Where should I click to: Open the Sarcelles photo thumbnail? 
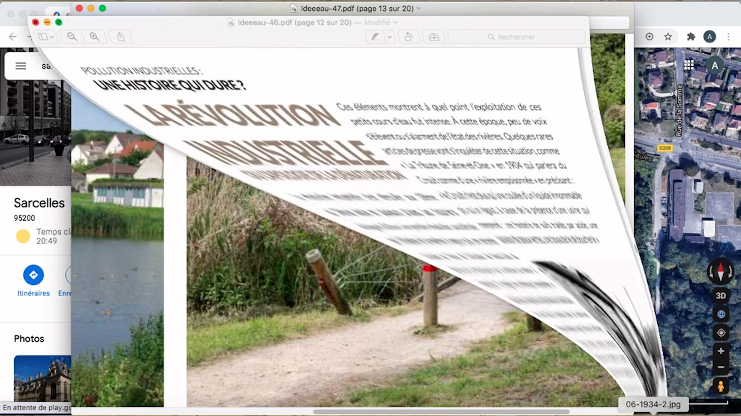coord(42,378)
